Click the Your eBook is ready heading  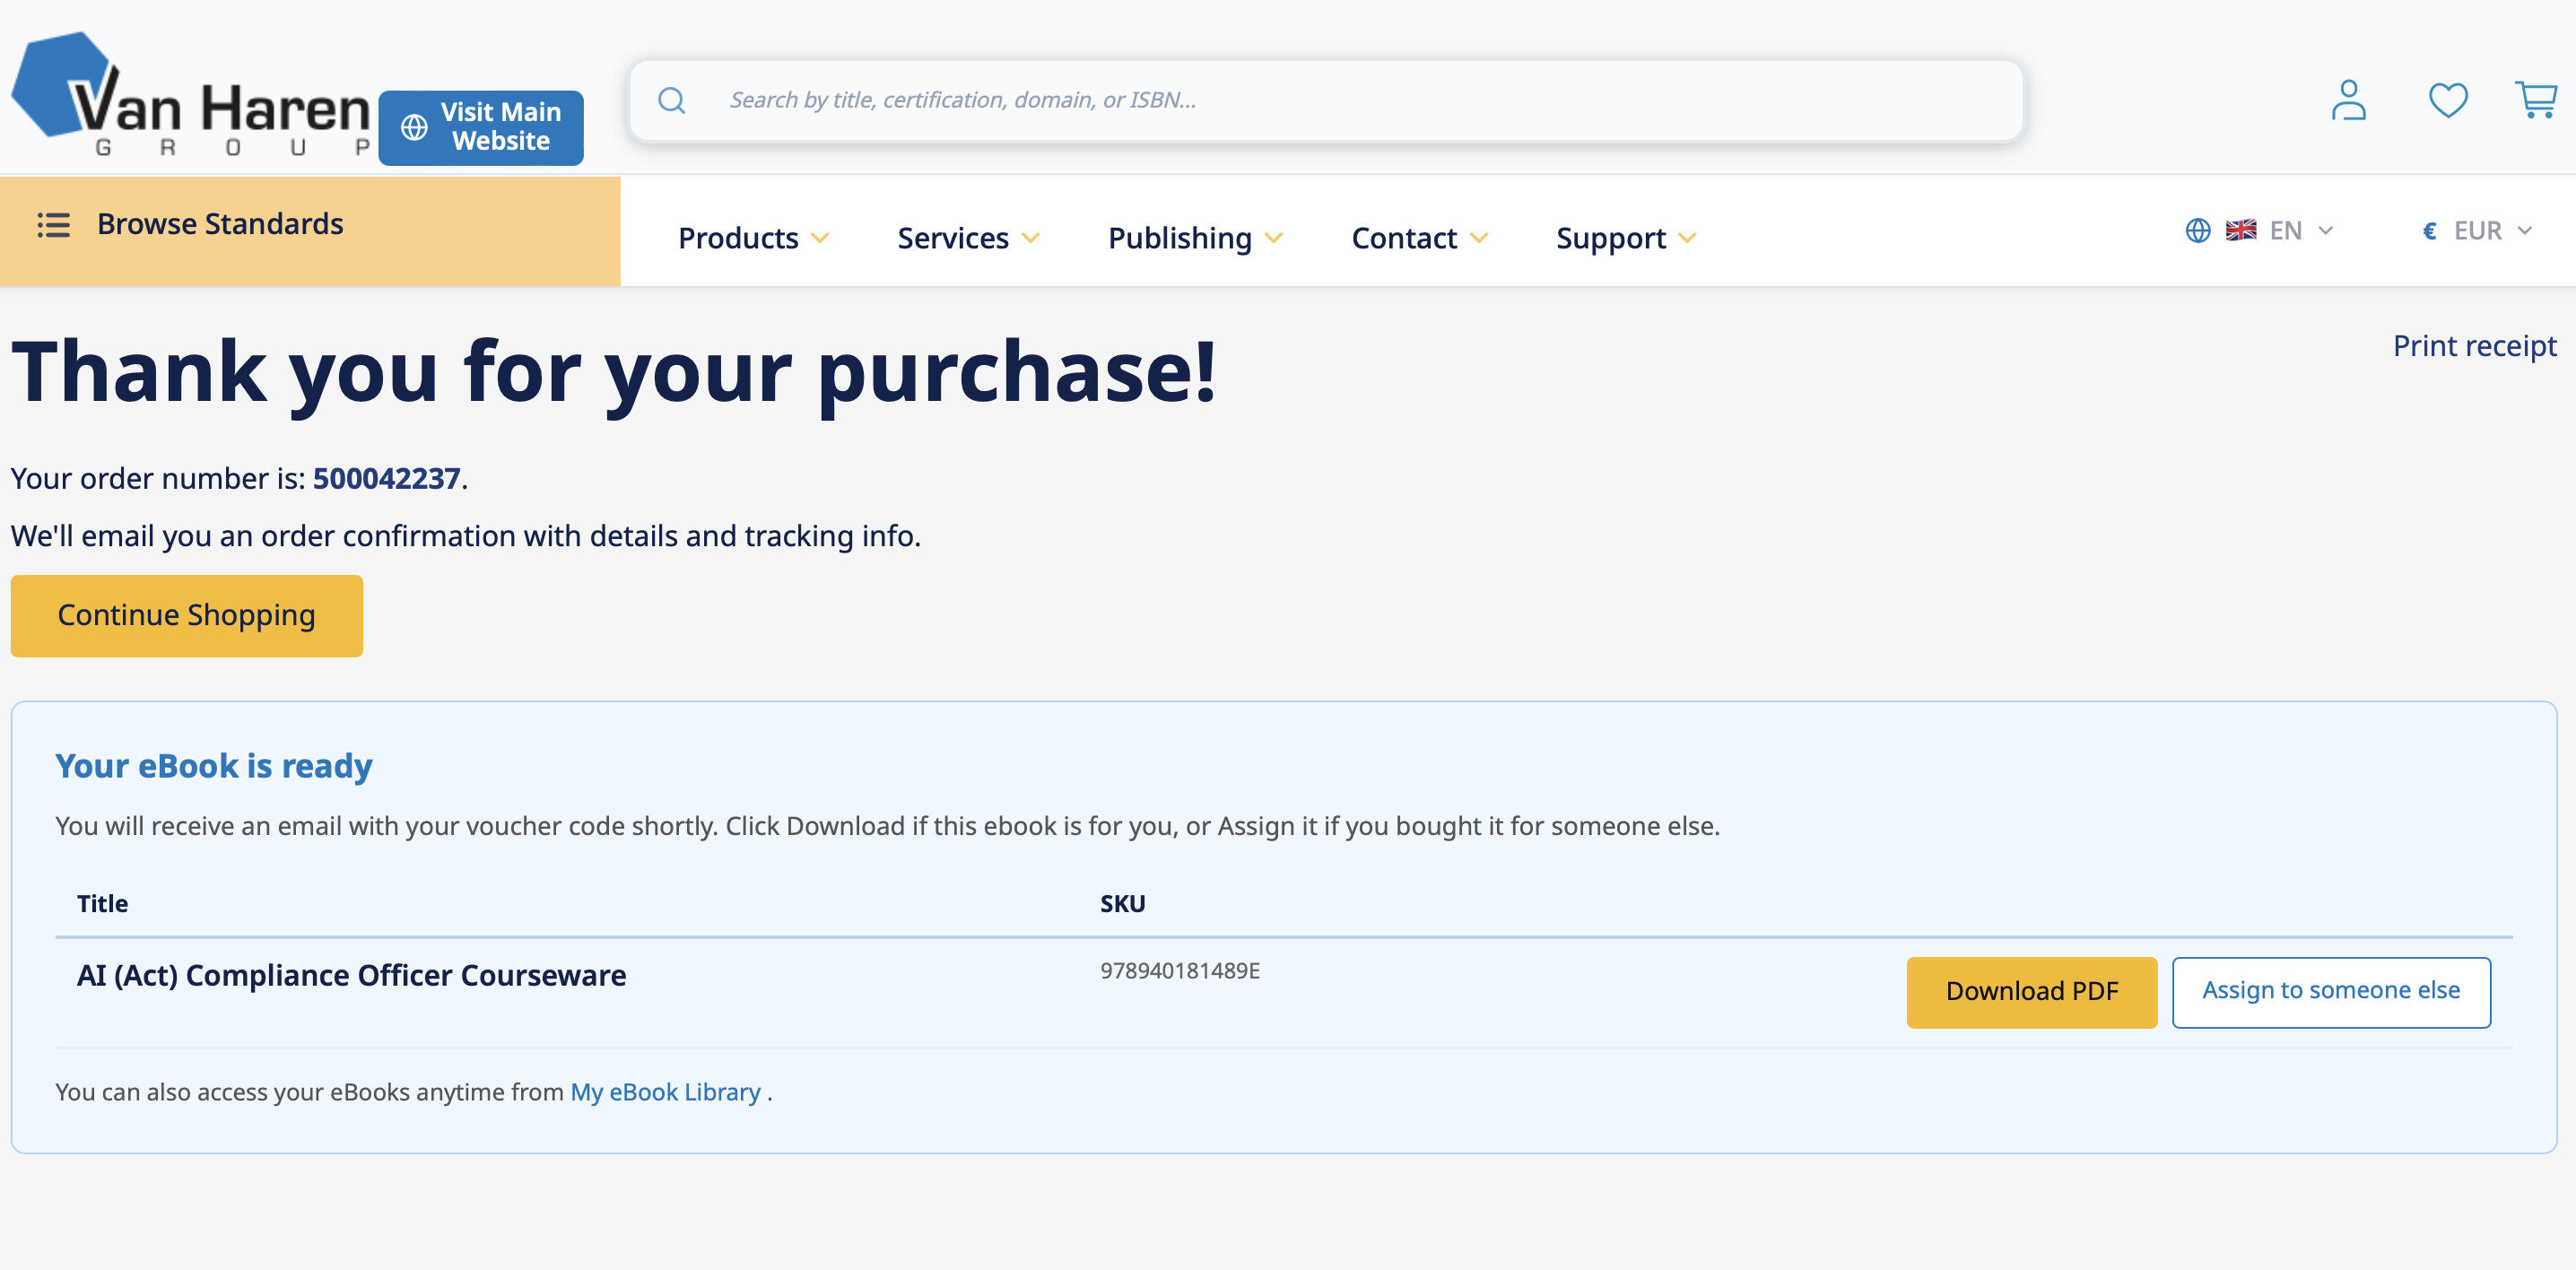click(214, 766)
